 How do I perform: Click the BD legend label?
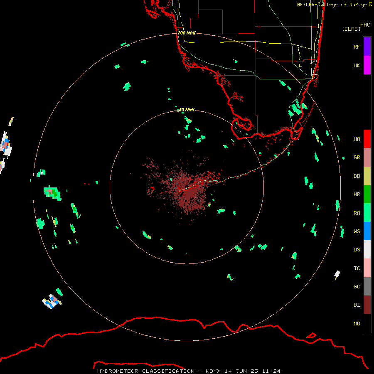357,176
